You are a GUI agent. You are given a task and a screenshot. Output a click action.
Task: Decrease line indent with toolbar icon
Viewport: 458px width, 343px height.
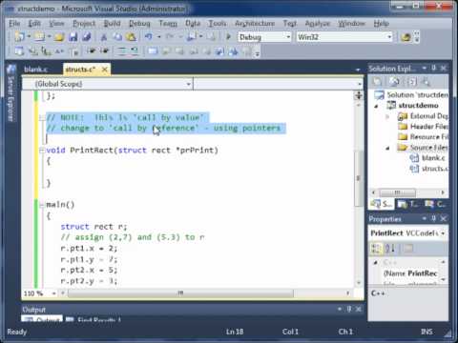(92, 50)
